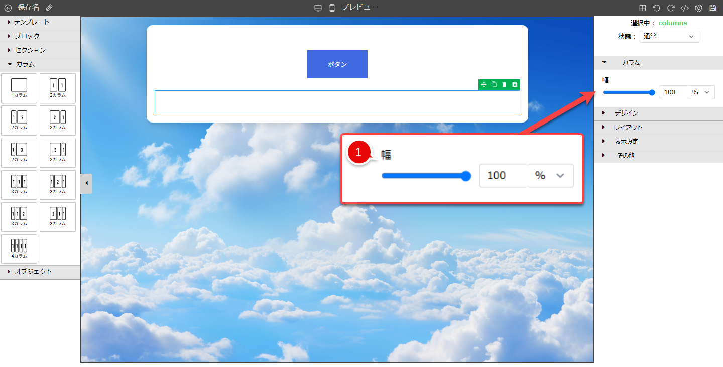Duplicate the selected columns element
This screenshot has width=723, height=367.
pyautogui.click(x=494, y=85)
